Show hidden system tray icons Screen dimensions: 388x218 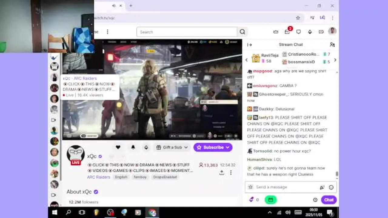(269, 213)
